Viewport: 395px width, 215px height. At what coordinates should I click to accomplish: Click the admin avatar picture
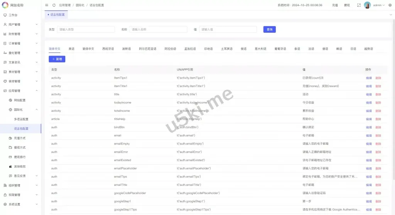(367, 5)
